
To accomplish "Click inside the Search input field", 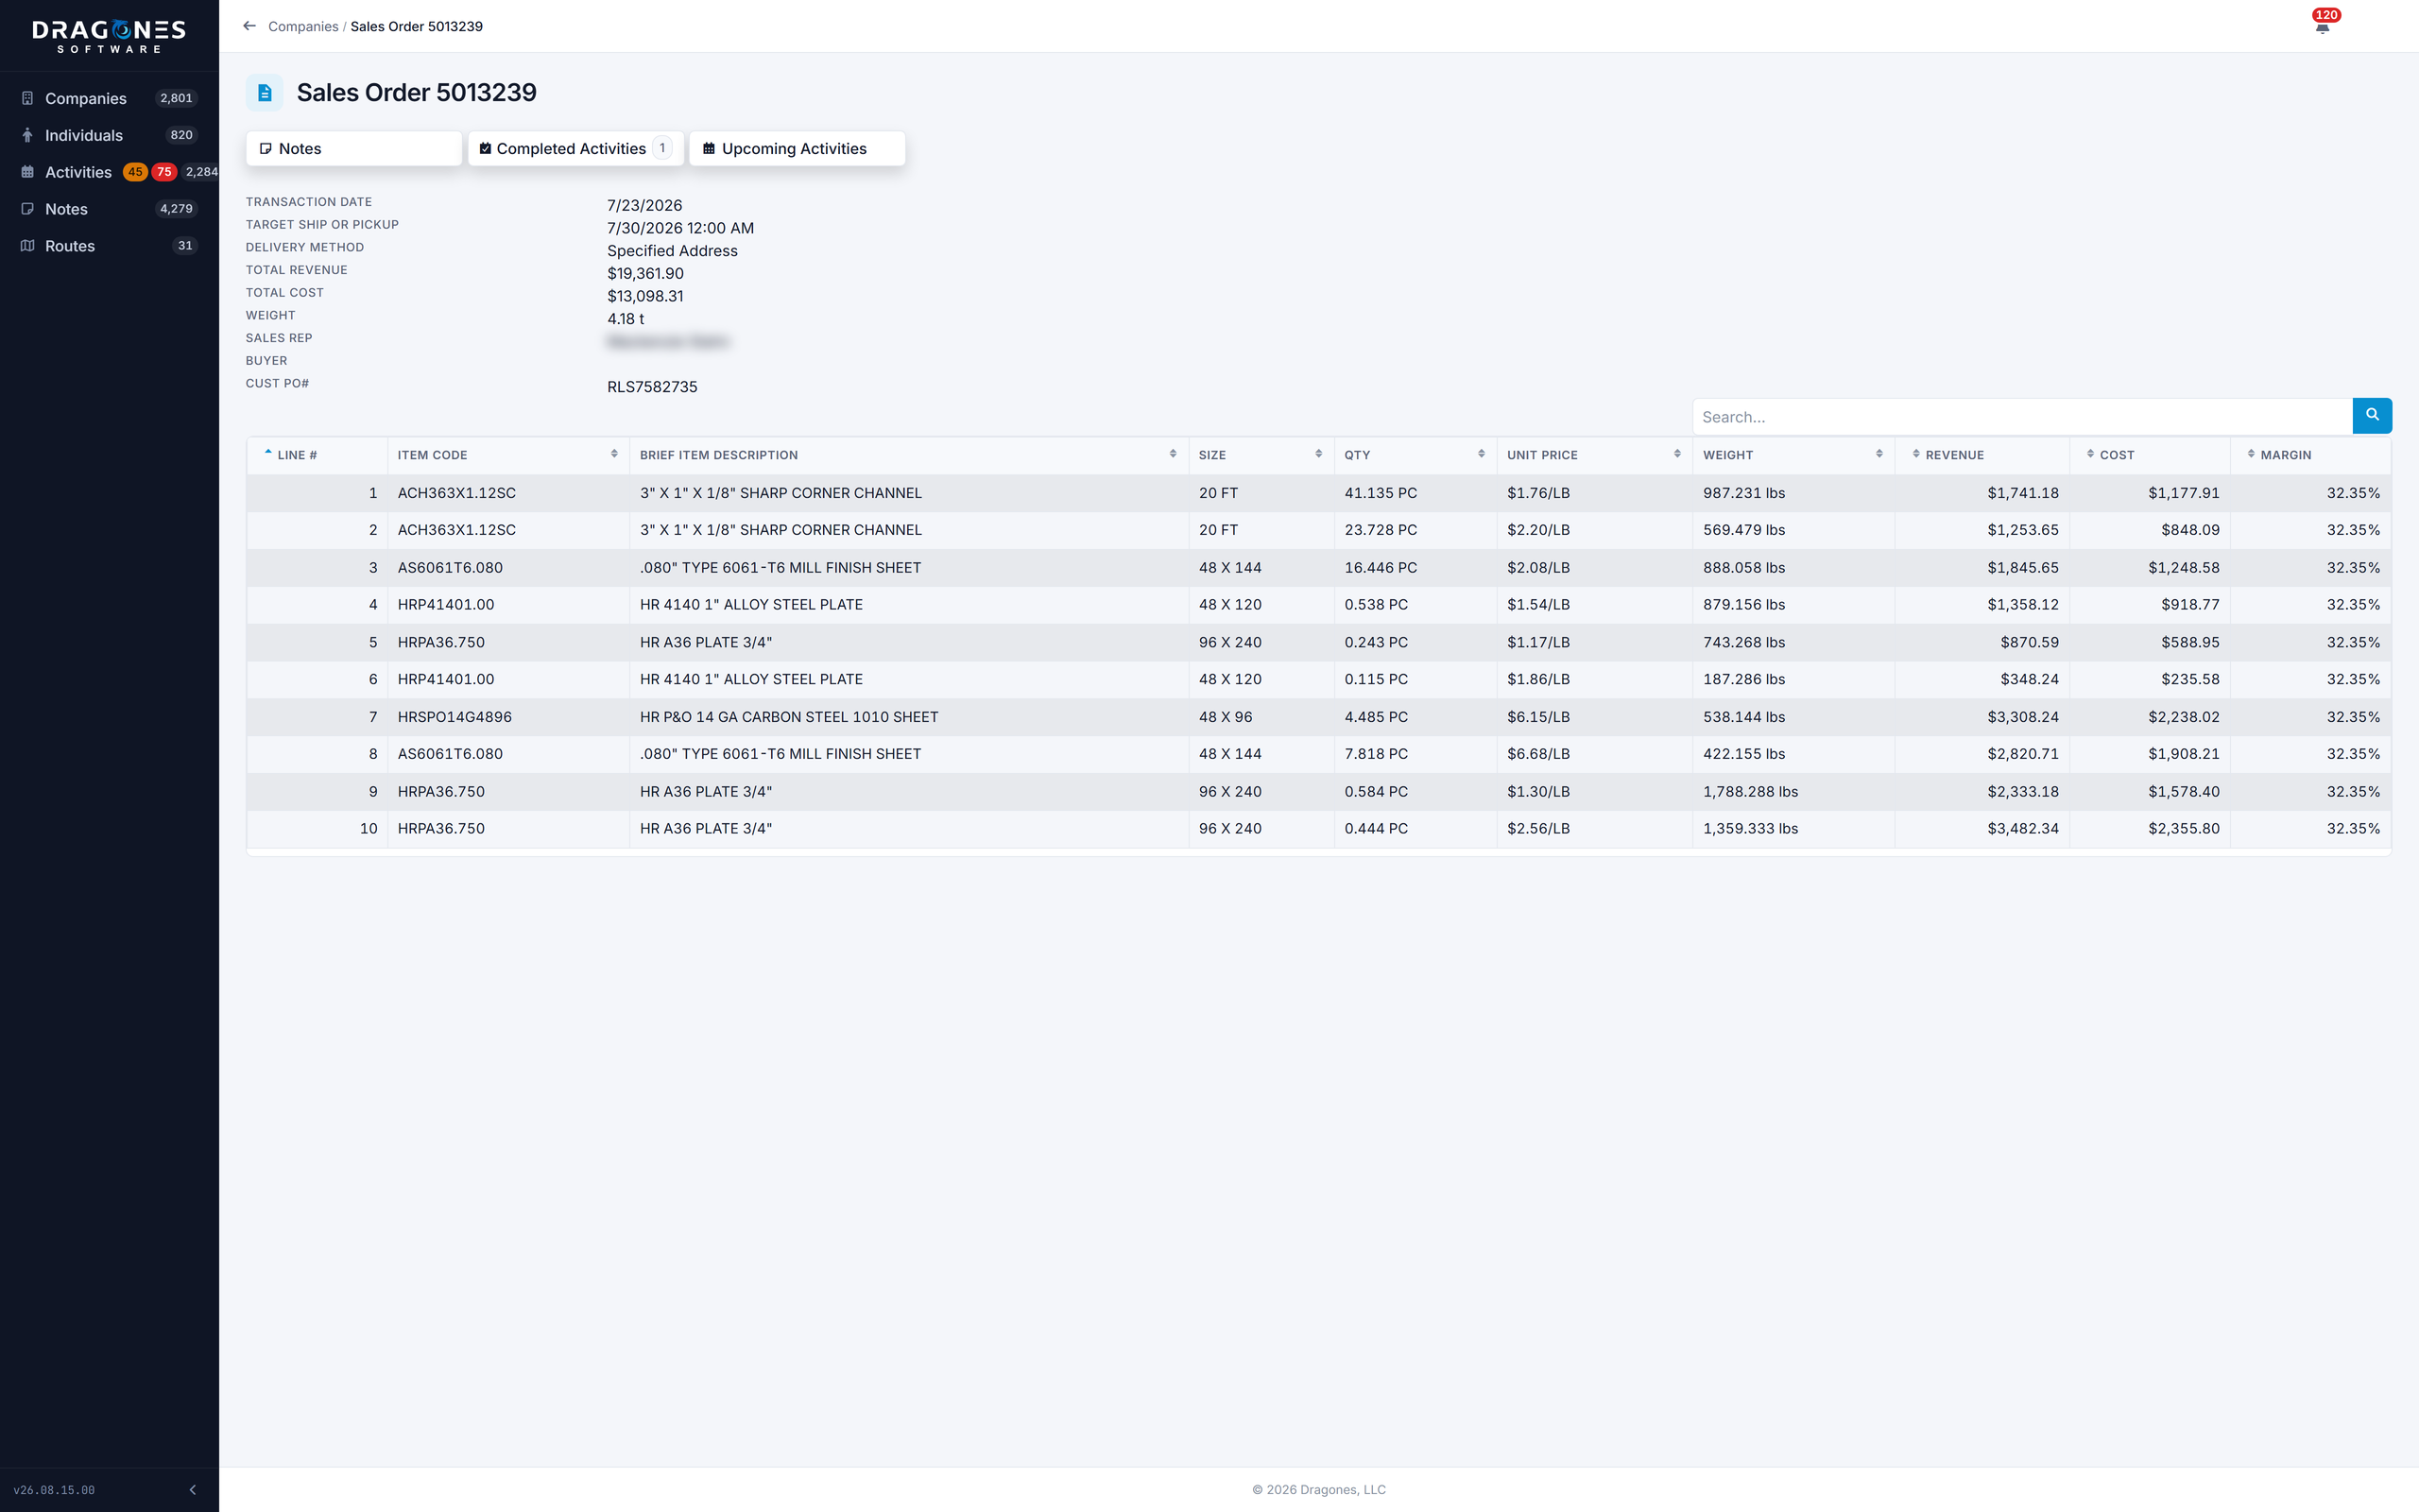I will [2021, 416].
